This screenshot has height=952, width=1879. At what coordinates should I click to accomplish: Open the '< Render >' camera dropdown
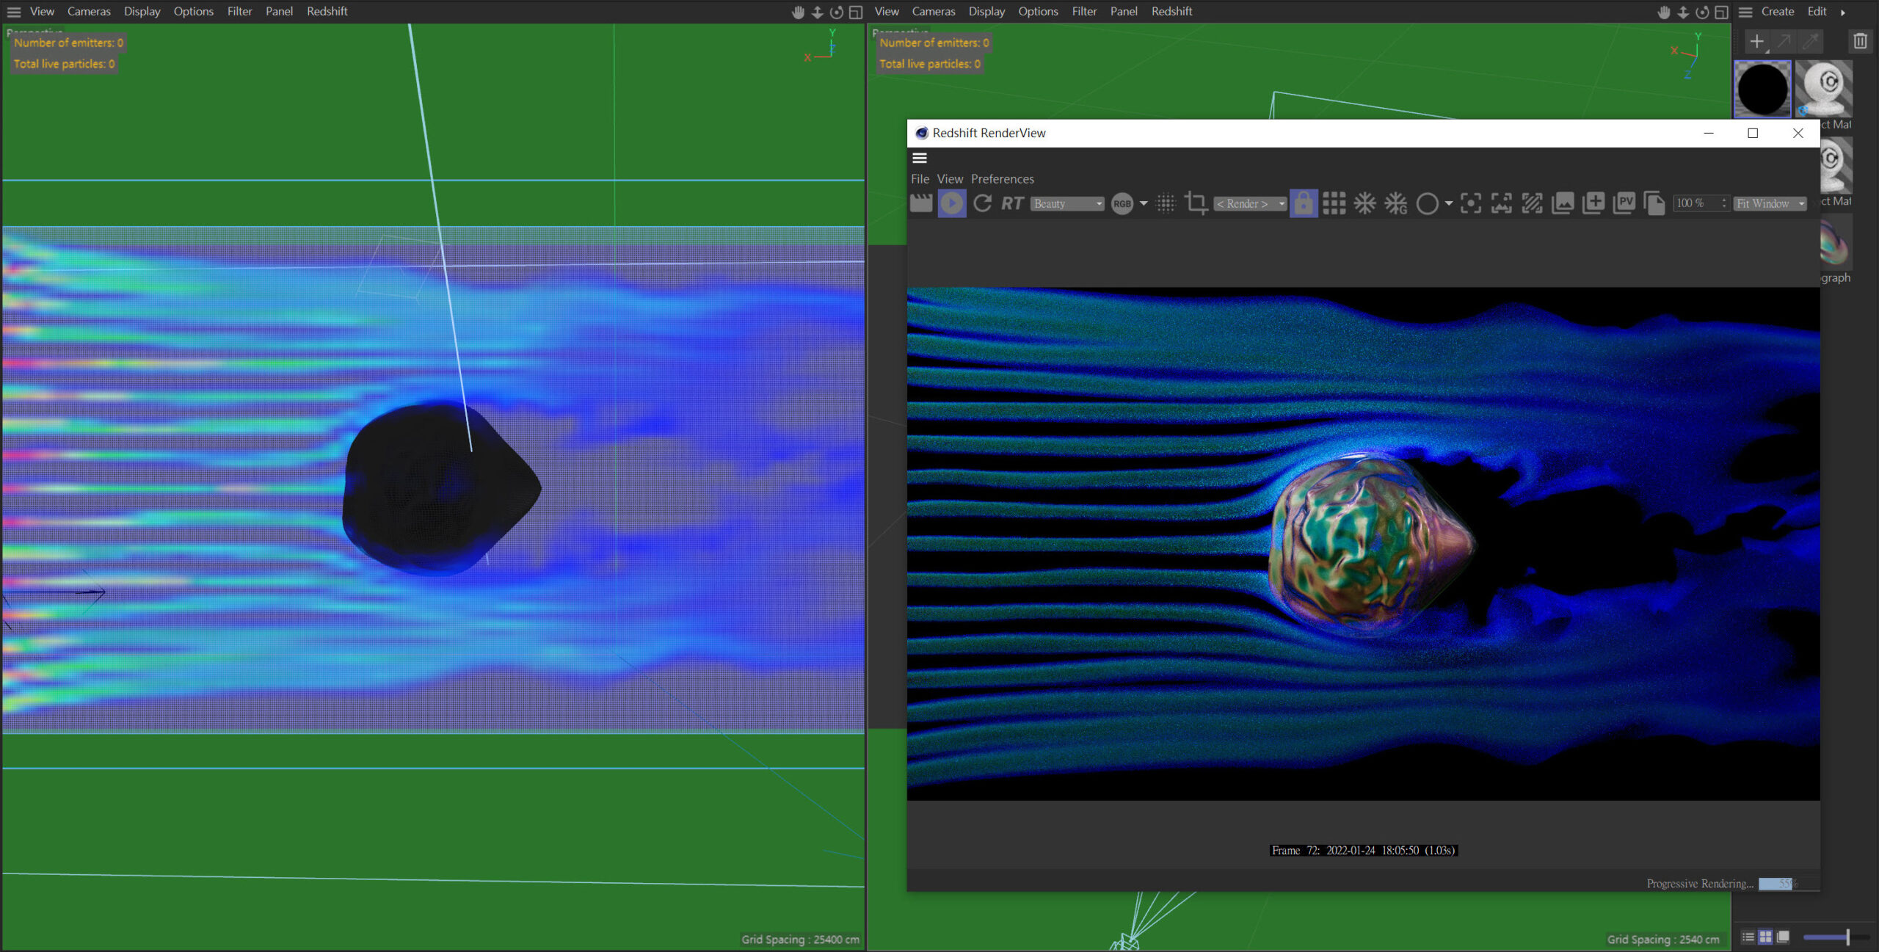coord(1250,204)
